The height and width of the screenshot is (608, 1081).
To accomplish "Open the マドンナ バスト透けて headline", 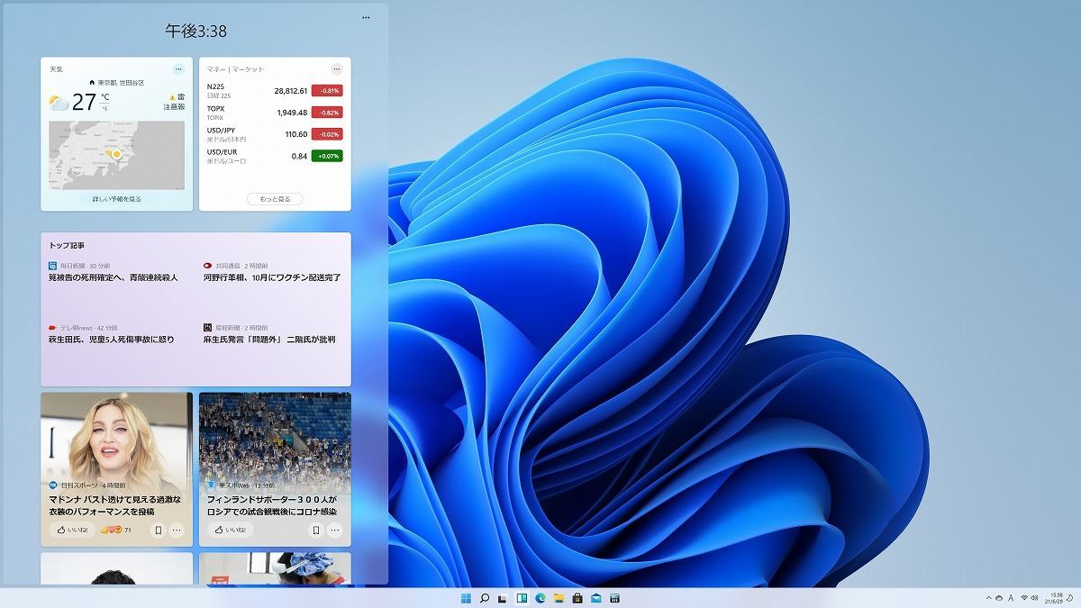I will [x=115, y=504].
